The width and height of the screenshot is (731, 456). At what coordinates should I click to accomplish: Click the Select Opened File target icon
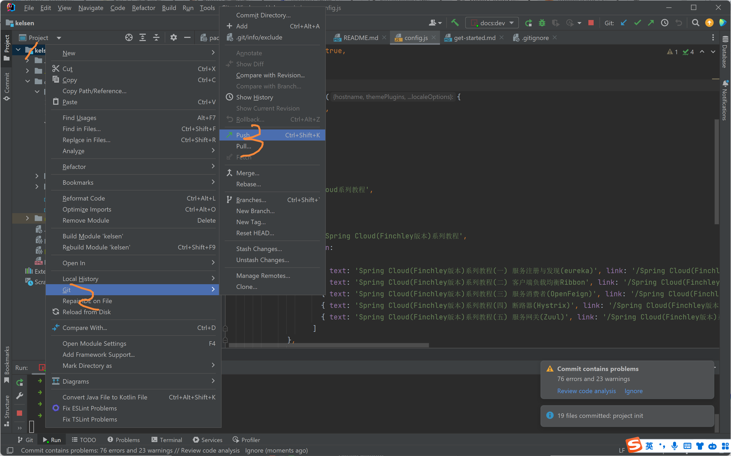pos(129,38)
